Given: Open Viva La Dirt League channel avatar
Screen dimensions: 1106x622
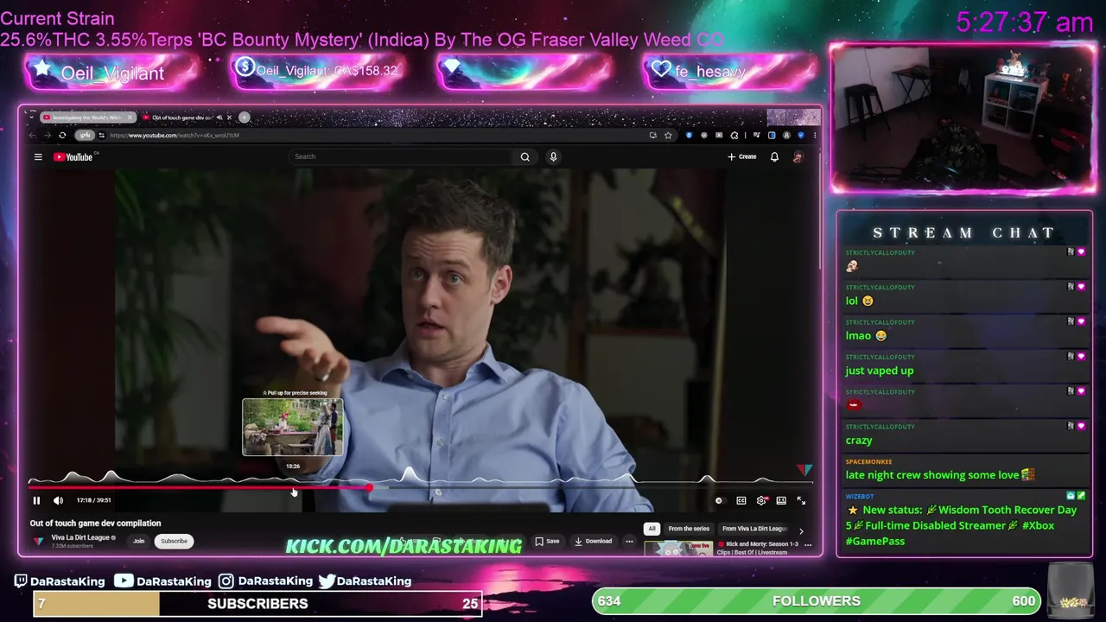Looking at the screenshot, I should (39, 541).
